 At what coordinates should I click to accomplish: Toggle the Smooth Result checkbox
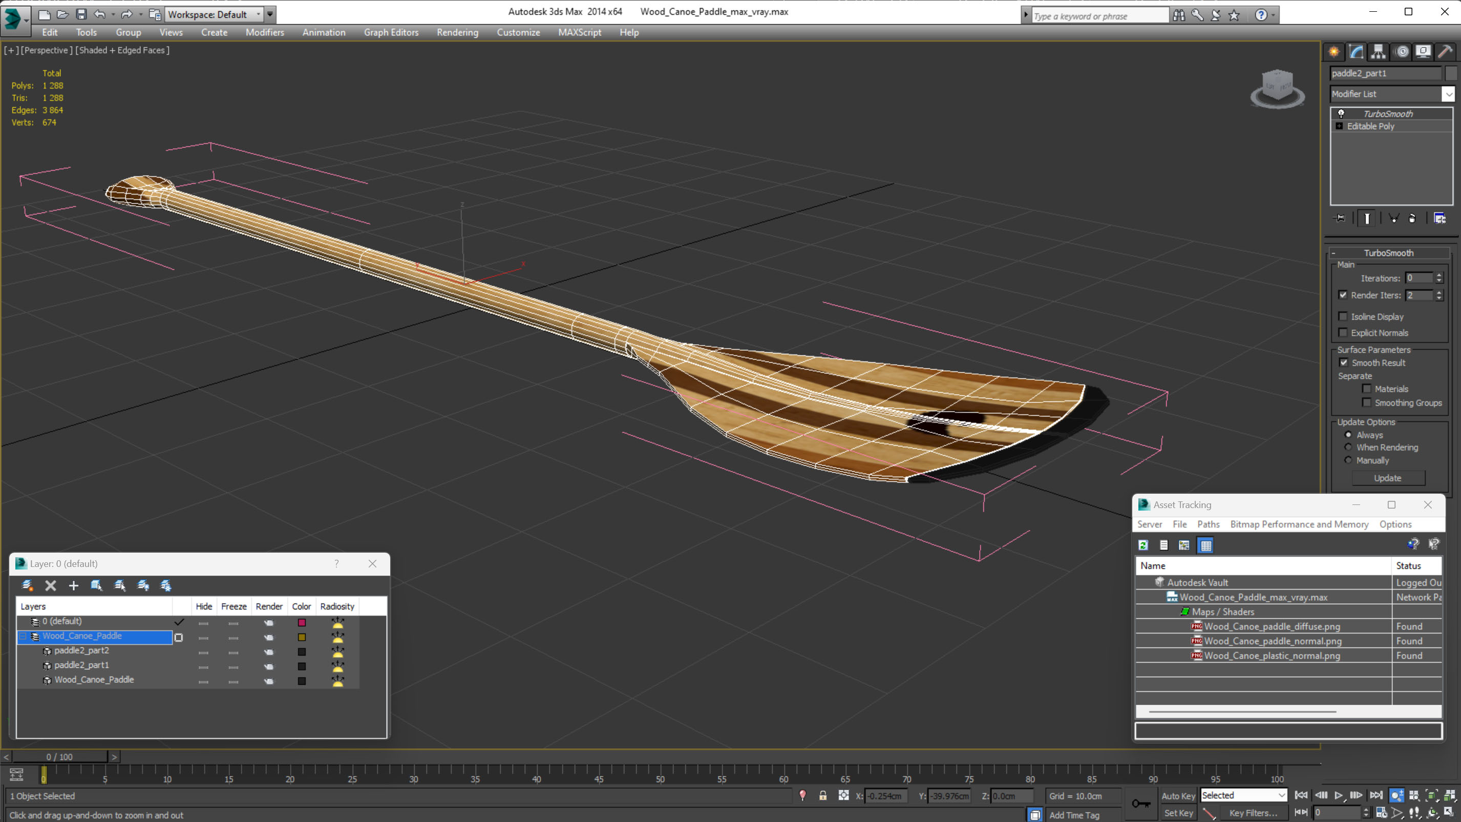coord(1344,363)
